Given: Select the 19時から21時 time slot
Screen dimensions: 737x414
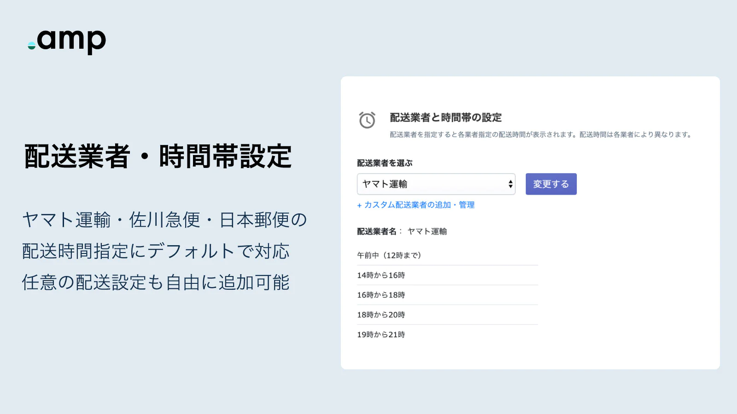Looking at the screenshot, I should point(447,334).
